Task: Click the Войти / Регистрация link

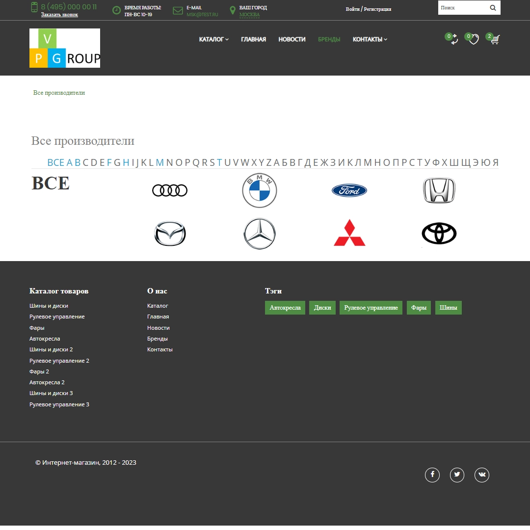Action: tap(368, 9)
